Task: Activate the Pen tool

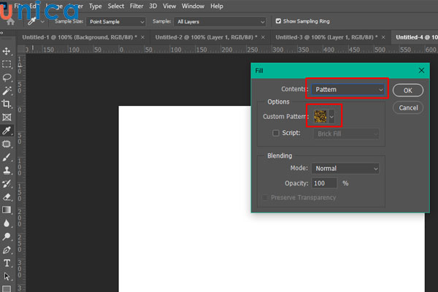Action: pyautogui.click(x=7, y=250)
